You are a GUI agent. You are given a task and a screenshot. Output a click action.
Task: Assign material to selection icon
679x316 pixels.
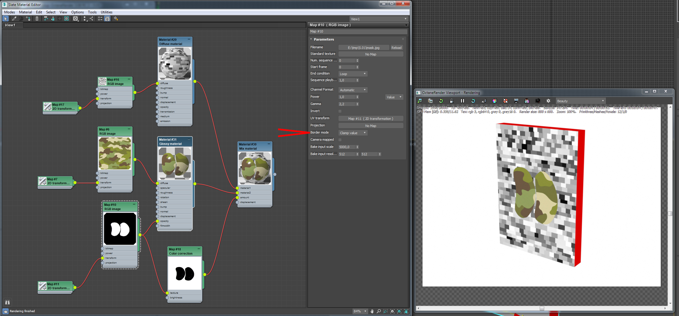[x=28, y=19]
